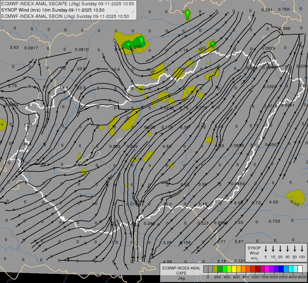
Task: Click the map value 14.1
Action: (x=64, y=88)
